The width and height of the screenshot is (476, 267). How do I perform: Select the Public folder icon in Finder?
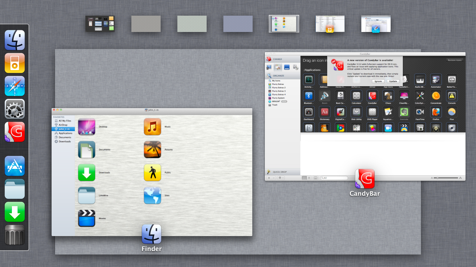pos(153,172)
